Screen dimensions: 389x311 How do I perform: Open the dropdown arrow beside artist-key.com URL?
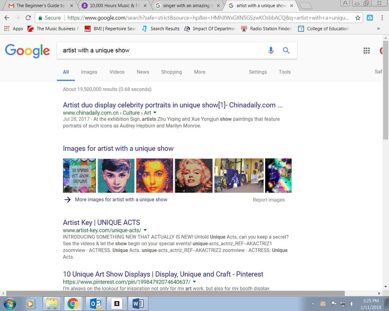point(145,230)
